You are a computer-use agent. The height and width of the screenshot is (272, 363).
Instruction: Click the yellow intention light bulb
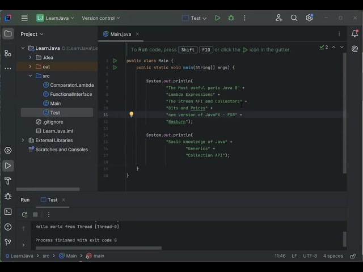click(x=131, y=114)
